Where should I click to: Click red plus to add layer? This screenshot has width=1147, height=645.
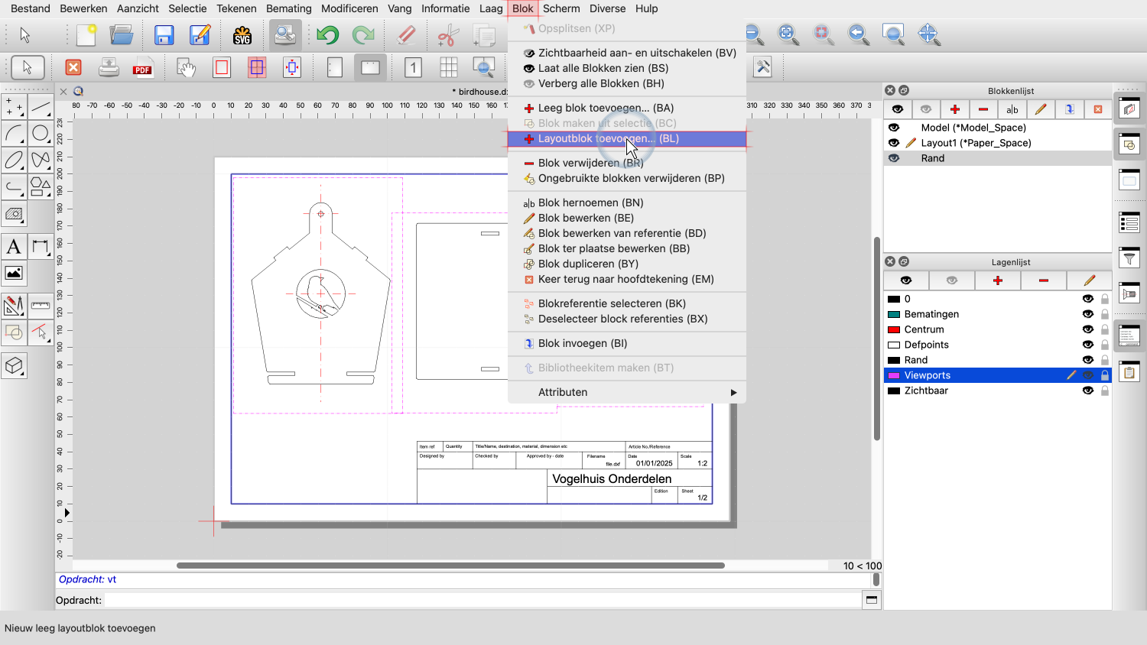997,280
